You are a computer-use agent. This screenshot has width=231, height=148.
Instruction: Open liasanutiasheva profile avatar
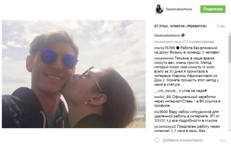[x=158, y=9]
